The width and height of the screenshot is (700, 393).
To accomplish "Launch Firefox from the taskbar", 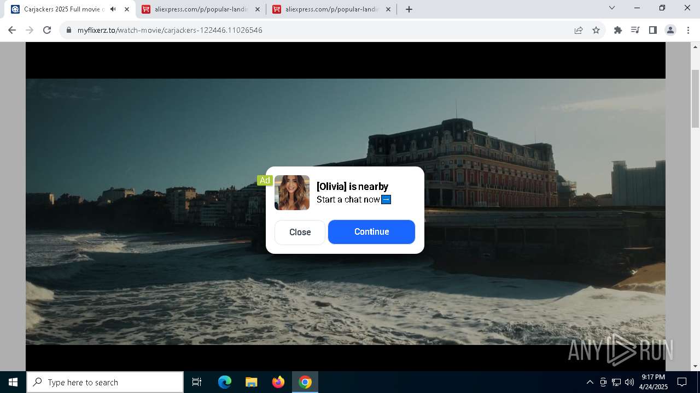I will coord(278,382).
